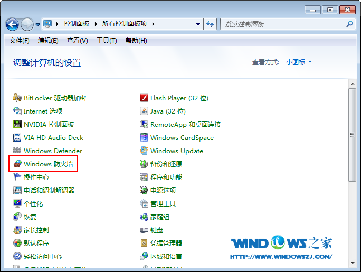Click the refresh button beside address bar
The width and height of the screenshot is (361, 272).
tap(210, 24)
